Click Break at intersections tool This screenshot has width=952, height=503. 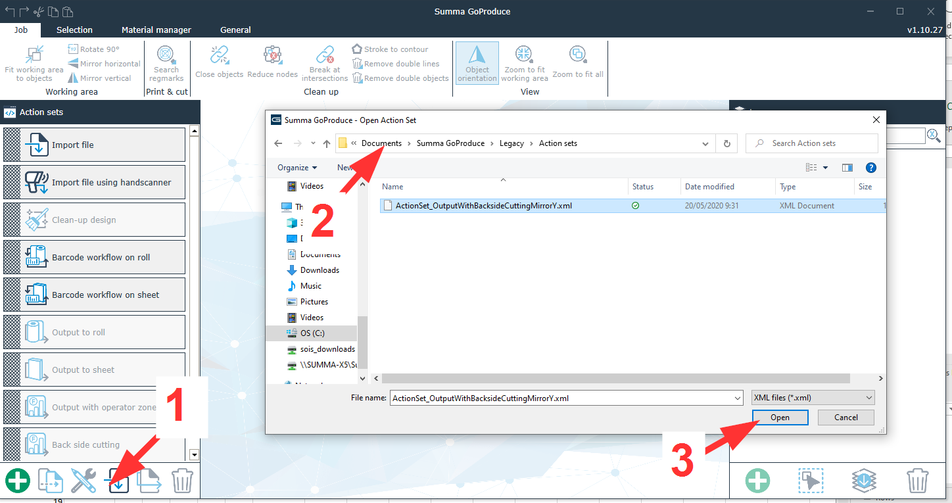tap(325, 63)
